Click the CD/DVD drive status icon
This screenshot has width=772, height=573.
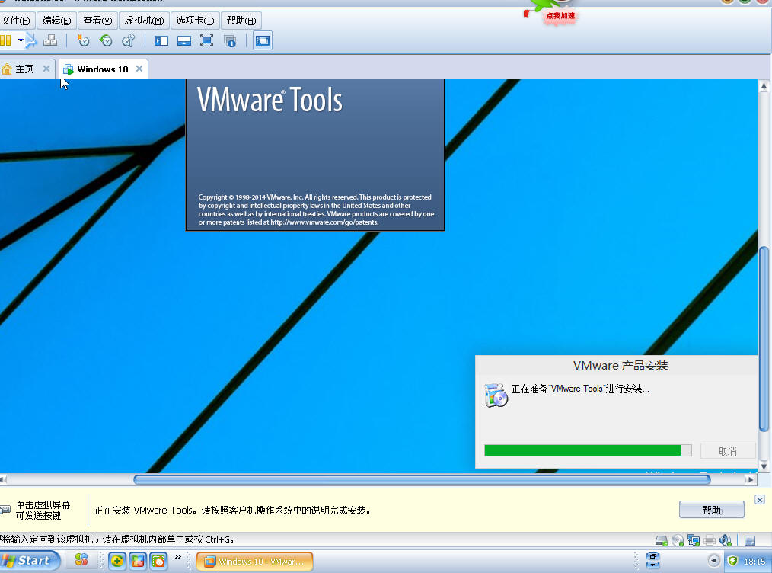tap(678, 540)
